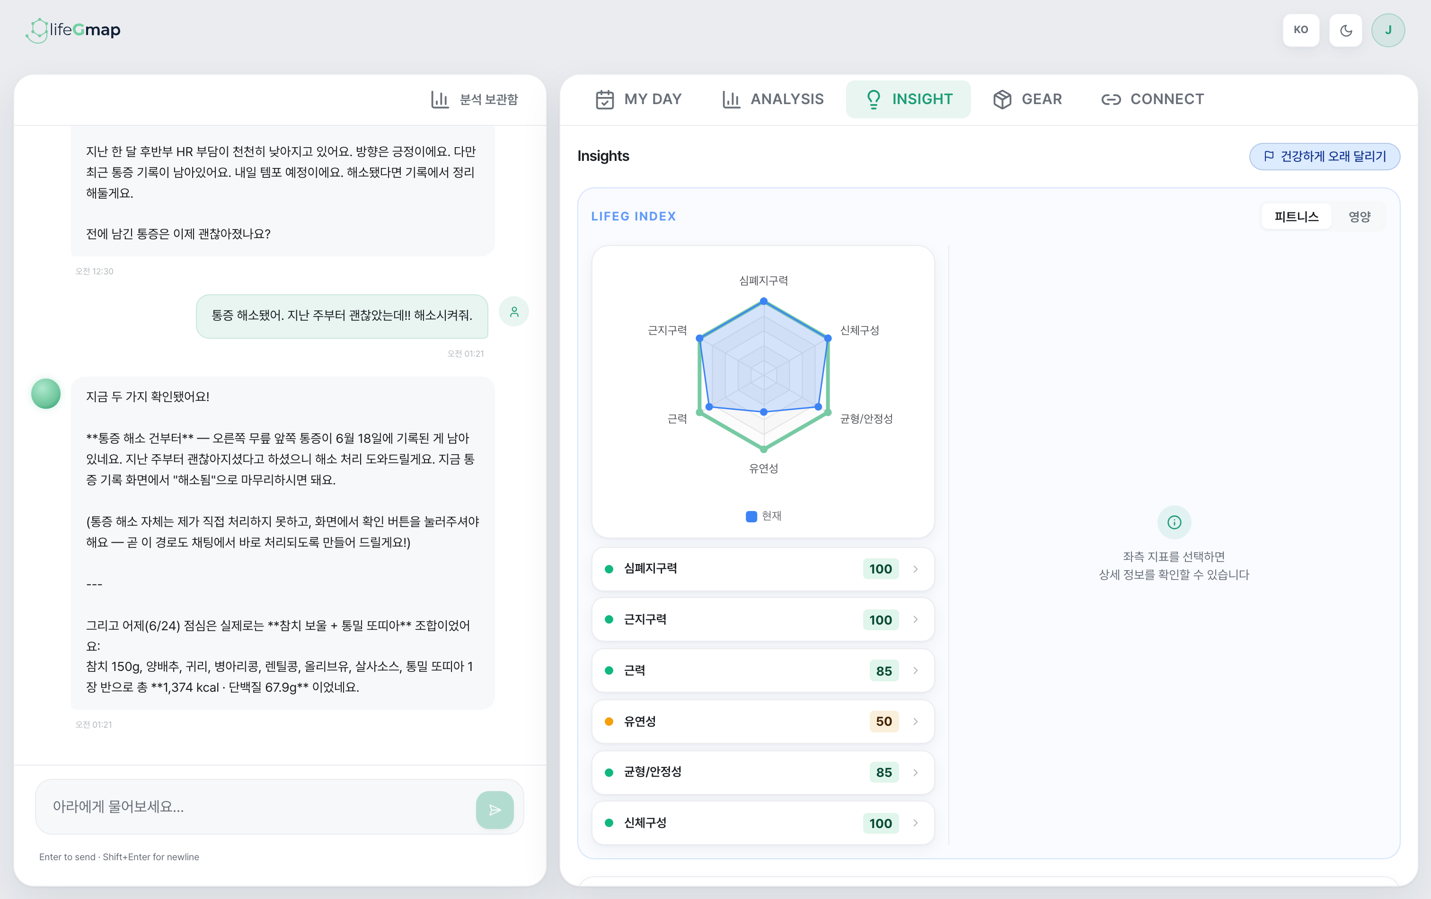Click the 심폐지구력 score 100 badge
The image size is (1431, 899).
(x=881, y=569)
